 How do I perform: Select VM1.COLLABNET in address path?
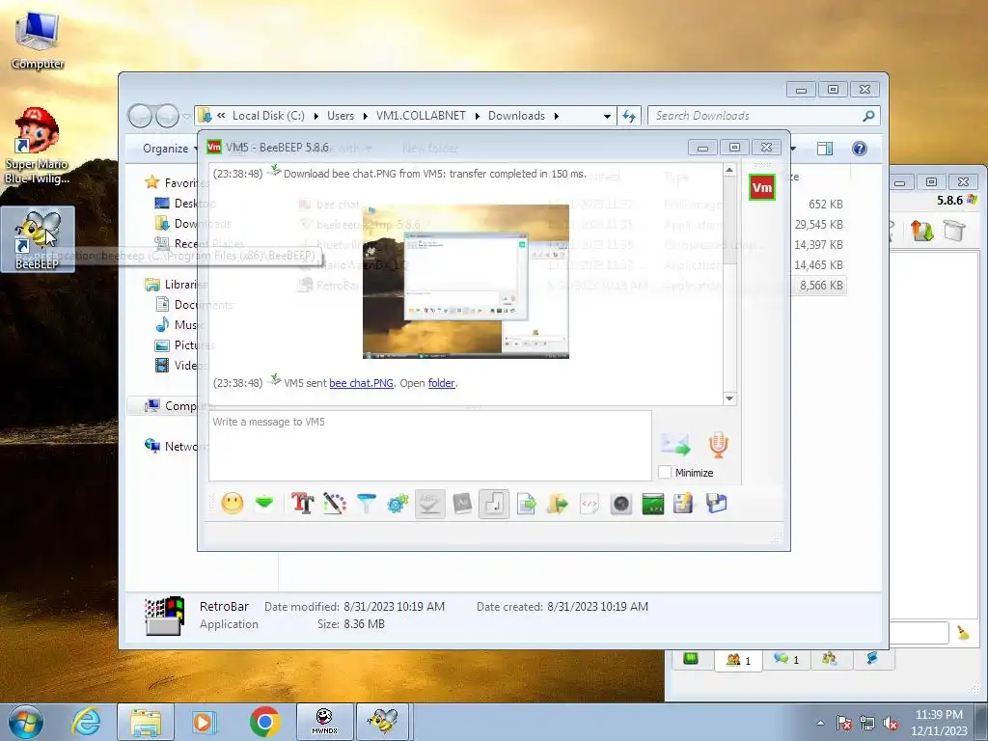pos(421,116)
